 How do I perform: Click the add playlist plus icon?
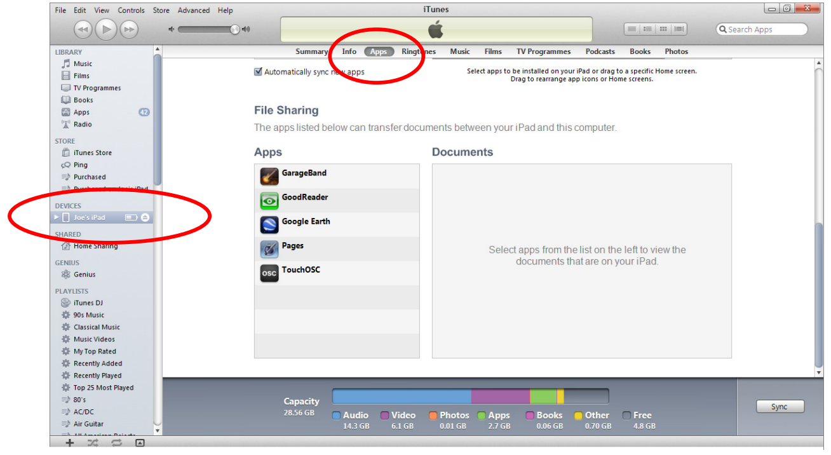pos(70,443)
